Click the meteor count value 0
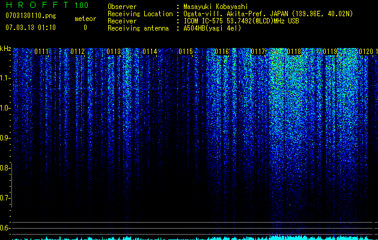378x240 pixels. tap(85, 28)
